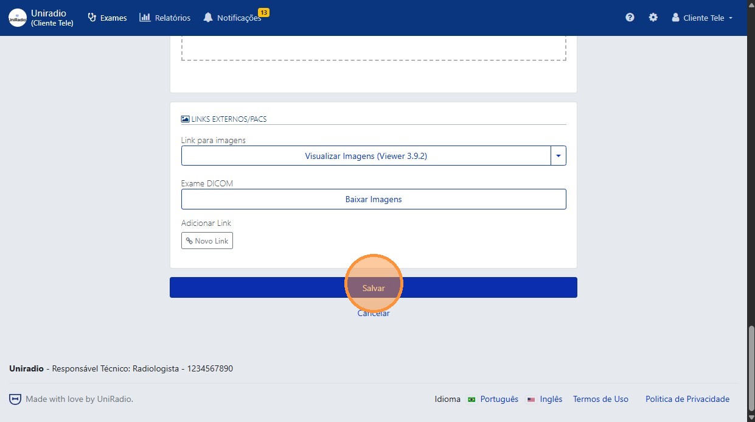Open the Exames menu
Image resolution: width=755 pixels, height=422 pixels.
click(107, 18)
